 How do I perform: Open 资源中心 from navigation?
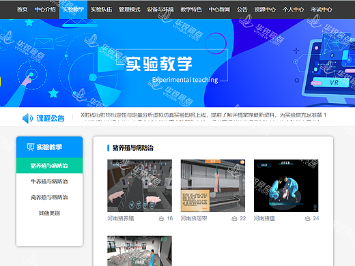265,10
